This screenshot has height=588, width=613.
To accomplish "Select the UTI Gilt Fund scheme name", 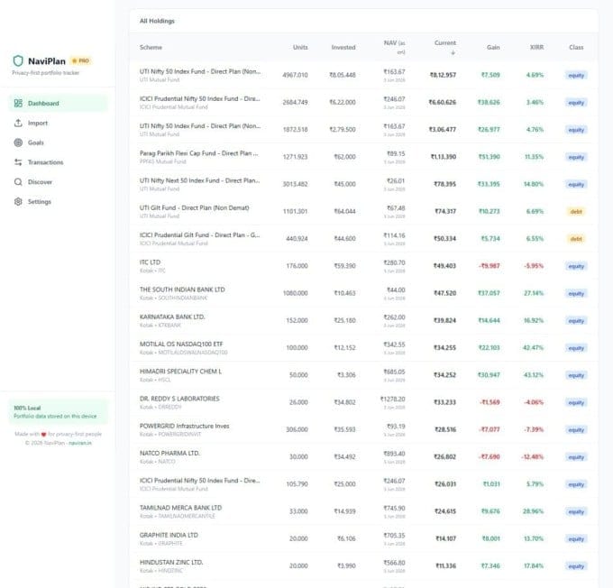I will 195,207.
